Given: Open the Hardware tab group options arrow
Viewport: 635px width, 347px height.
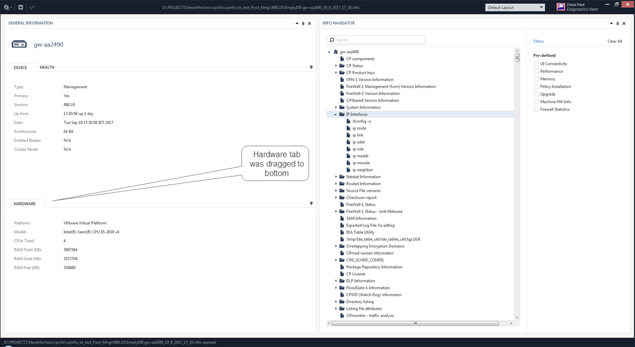Looking at the screenshot, I should point(312,203).
